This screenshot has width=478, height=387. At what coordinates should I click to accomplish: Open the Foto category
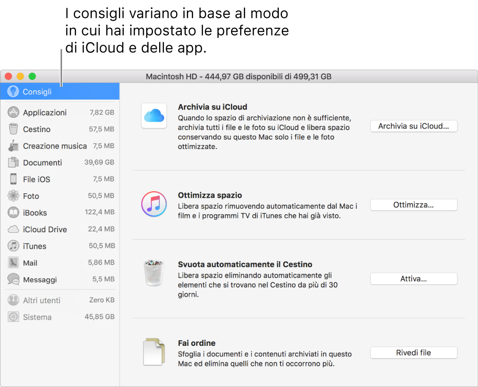61,196
